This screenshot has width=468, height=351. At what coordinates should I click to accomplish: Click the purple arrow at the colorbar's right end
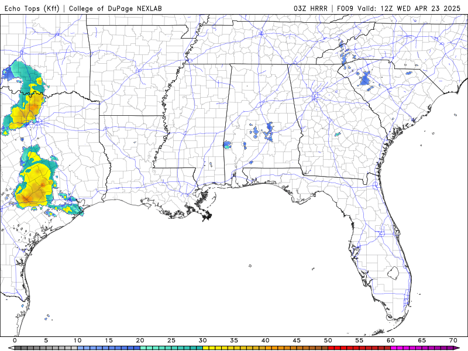(x=457, y=348)
